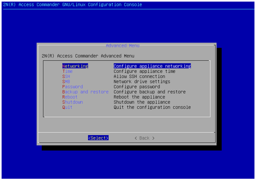Choose the Quit menu entry
The image size is (258, 181).
pyautogui.click(x=67, y=107)
